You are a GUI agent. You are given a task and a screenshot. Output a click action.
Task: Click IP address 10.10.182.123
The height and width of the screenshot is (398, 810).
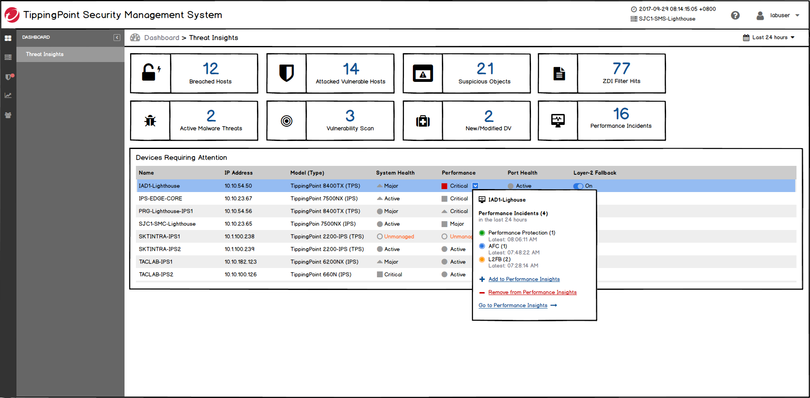pos(241,262)
